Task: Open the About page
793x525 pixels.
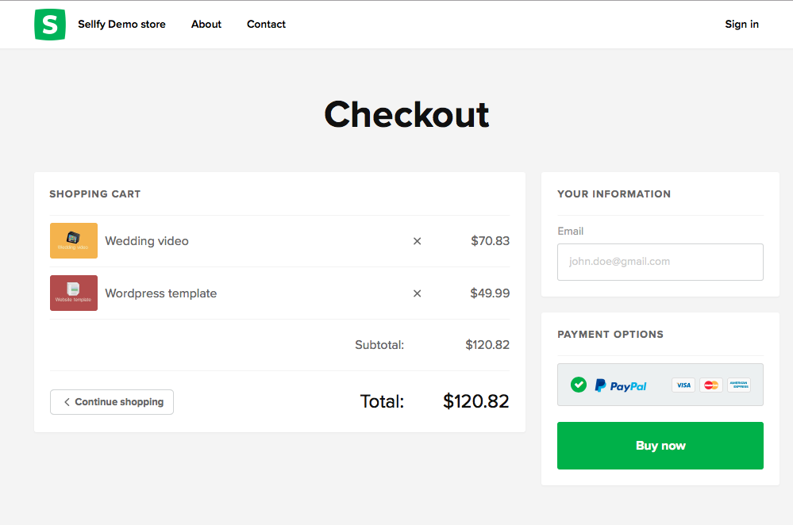Action: pyautogui.click(x=206, y=24)
